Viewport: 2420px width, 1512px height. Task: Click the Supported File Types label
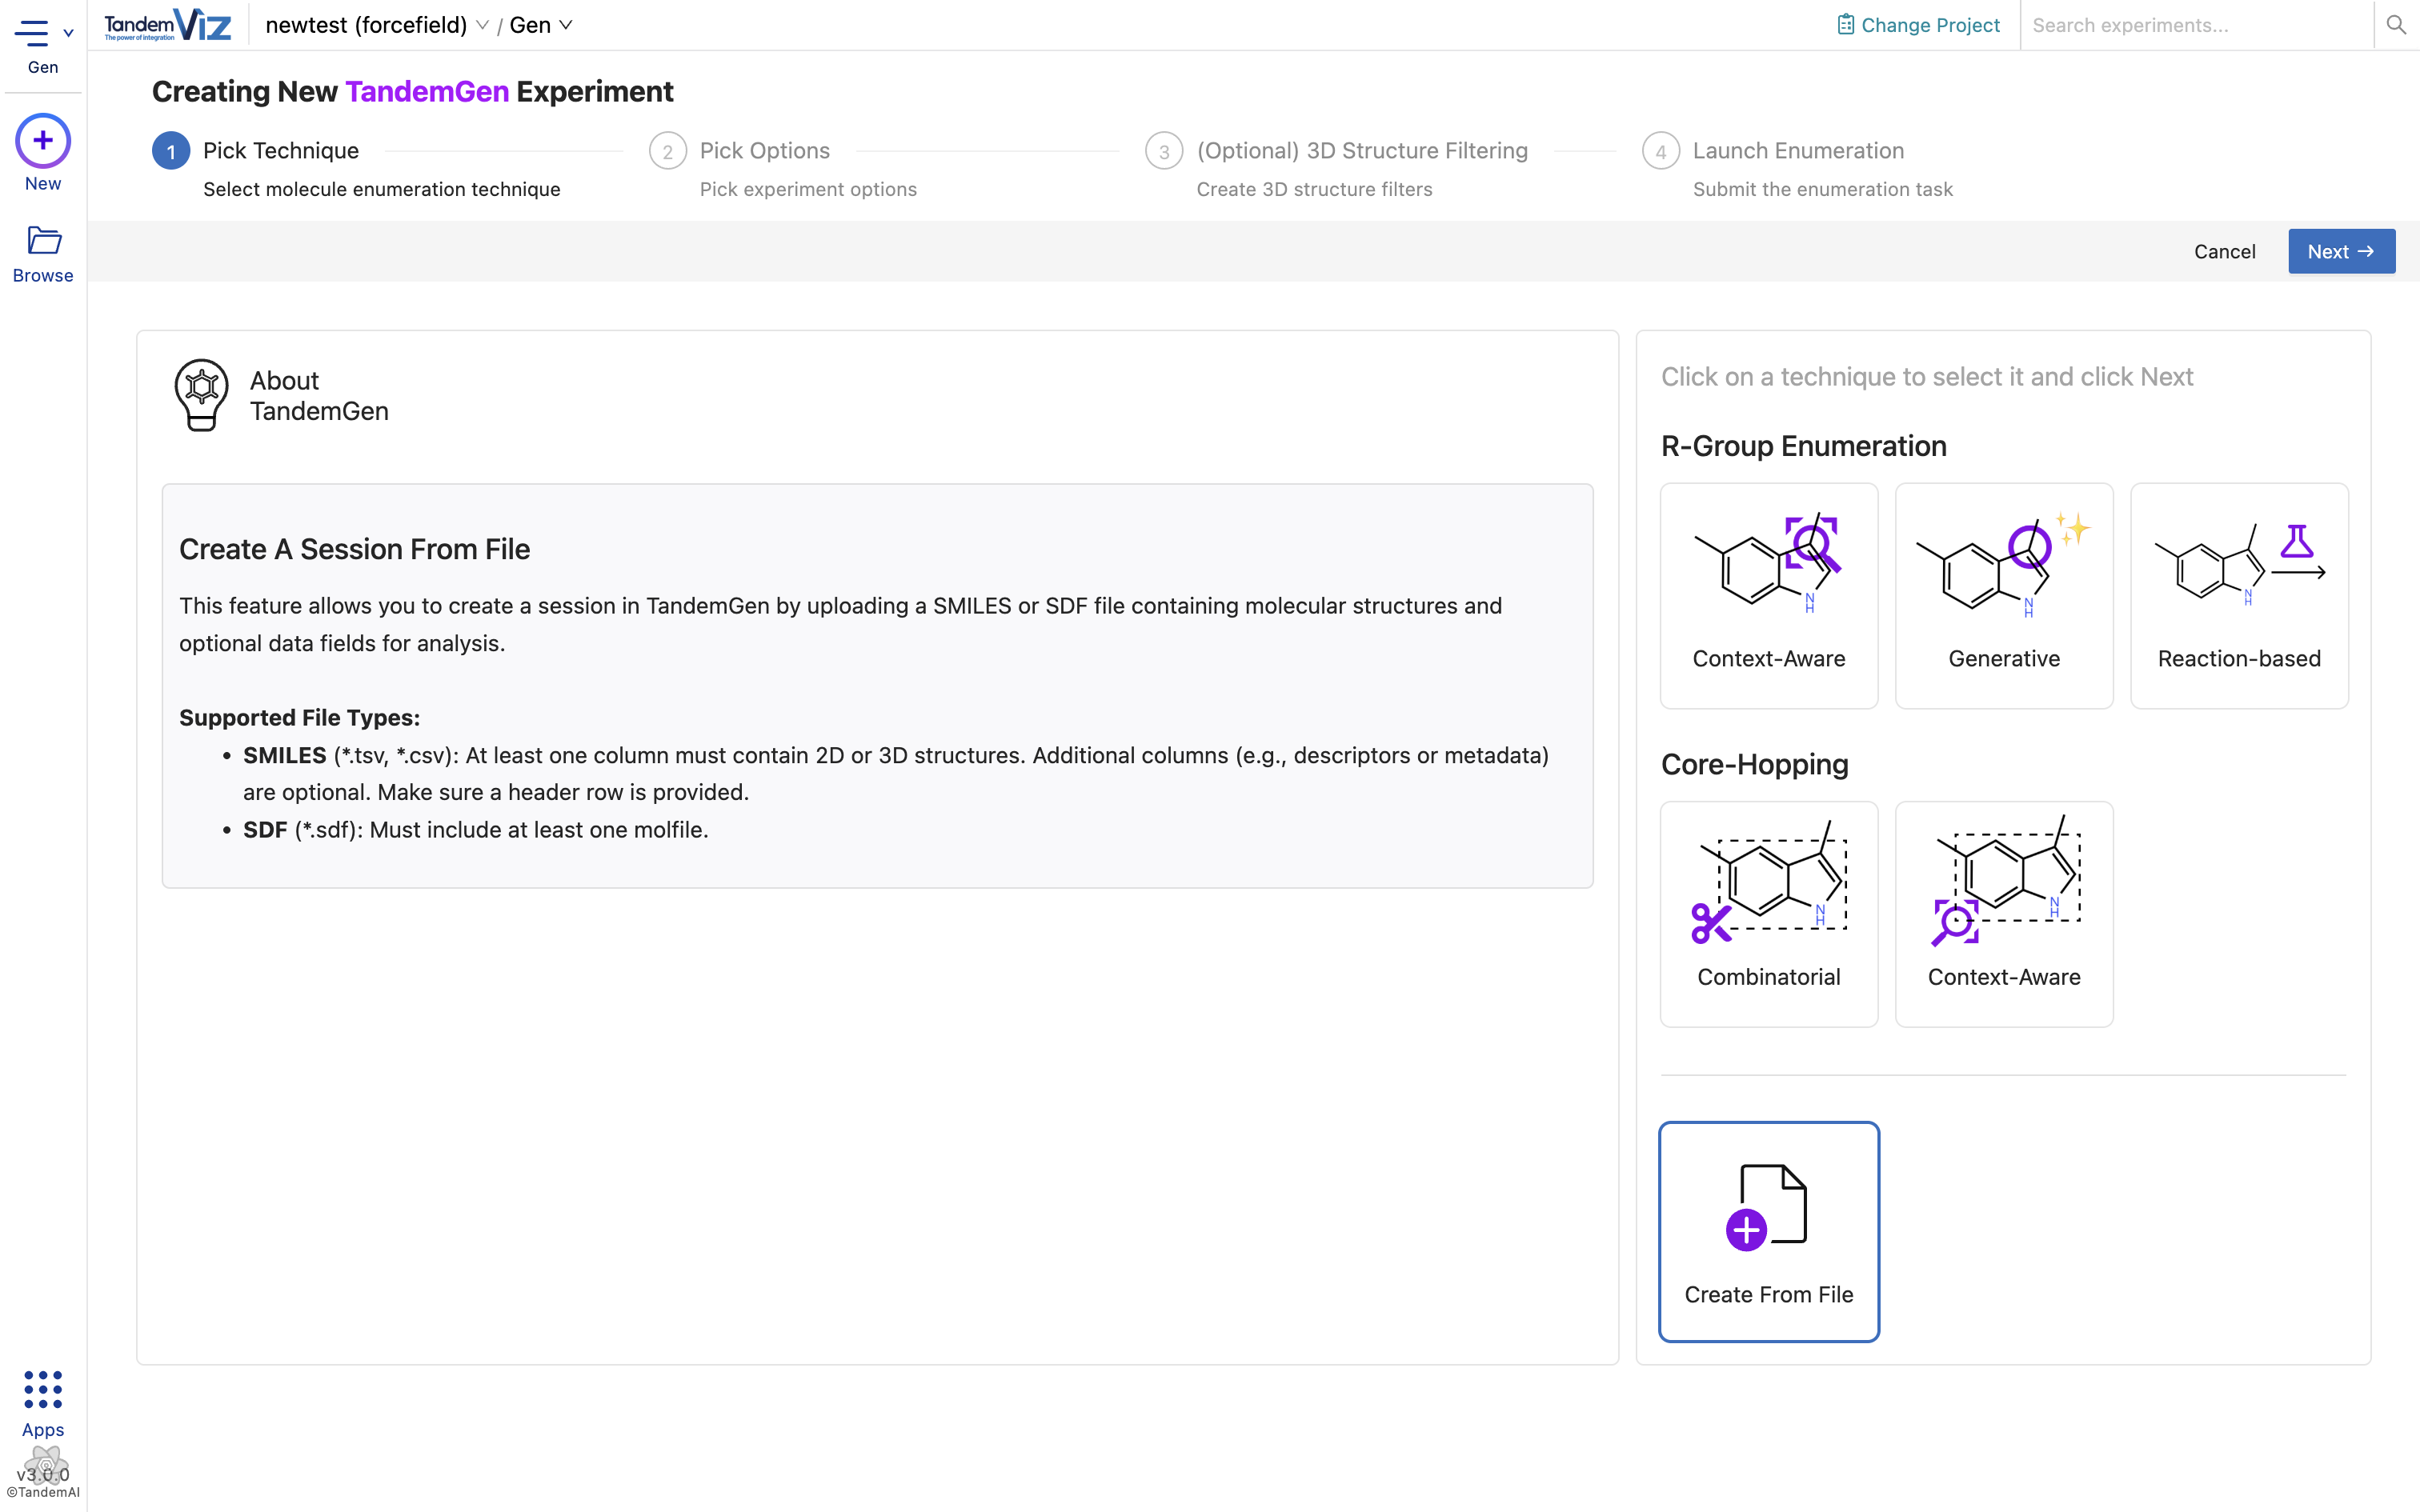coord(299,717)
